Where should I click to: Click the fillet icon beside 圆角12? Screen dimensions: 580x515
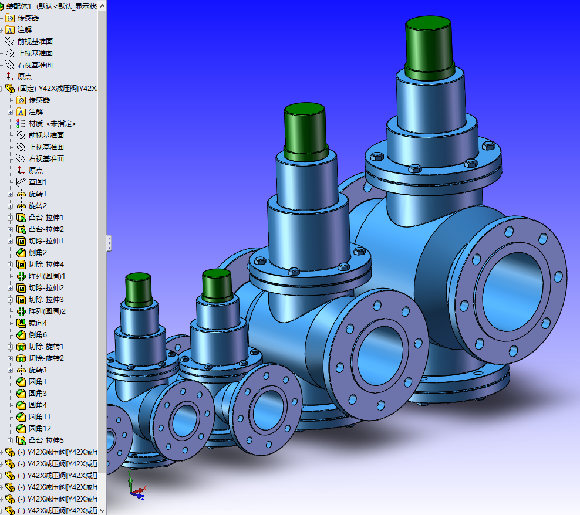(x=21, y=429)
